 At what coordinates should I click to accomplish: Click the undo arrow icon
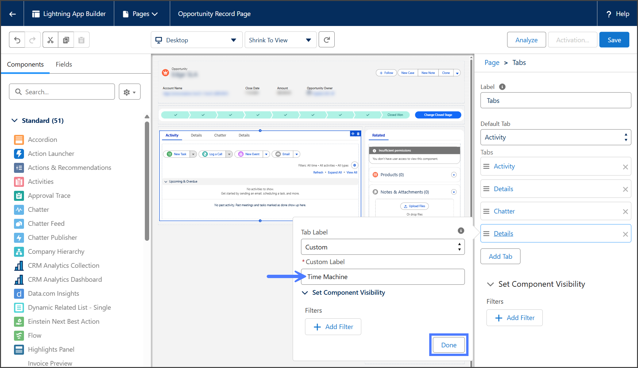(x=17, y=40)
